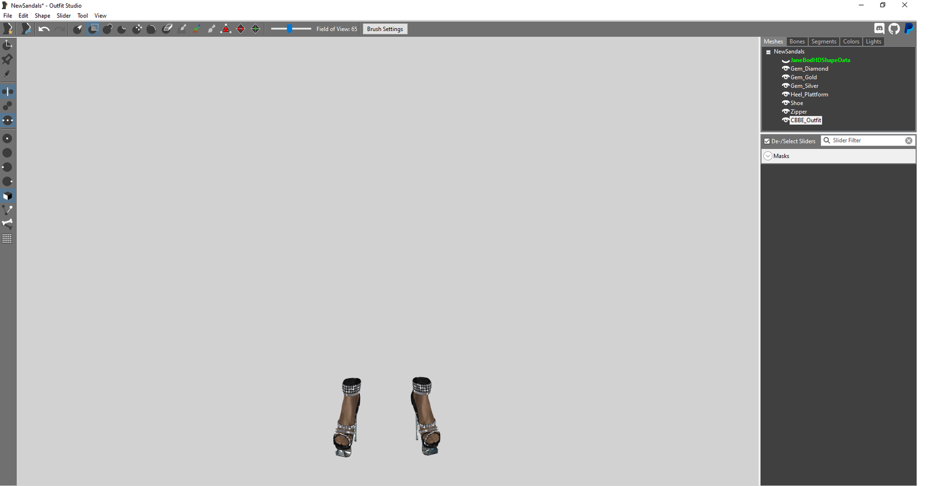Select the Inflate brush tool
The image size is (930, 486).
(108, 29)
